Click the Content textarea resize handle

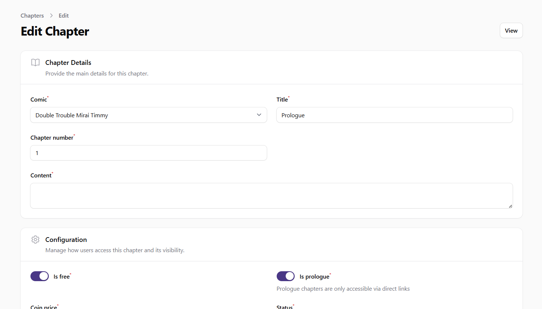tap(510, 206)
